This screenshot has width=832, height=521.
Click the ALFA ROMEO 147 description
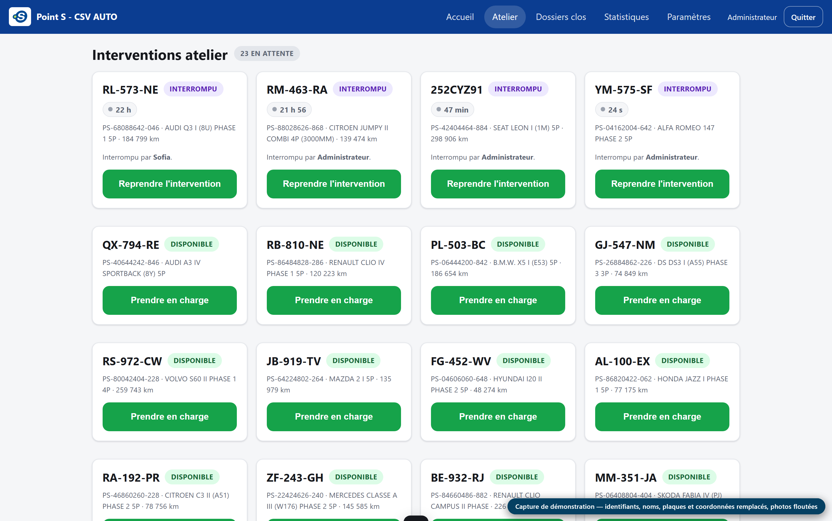(x=655, y=133)
